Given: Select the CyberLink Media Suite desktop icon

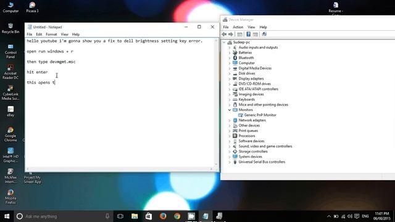Looking at the screenshot, I should pos(10,93).
